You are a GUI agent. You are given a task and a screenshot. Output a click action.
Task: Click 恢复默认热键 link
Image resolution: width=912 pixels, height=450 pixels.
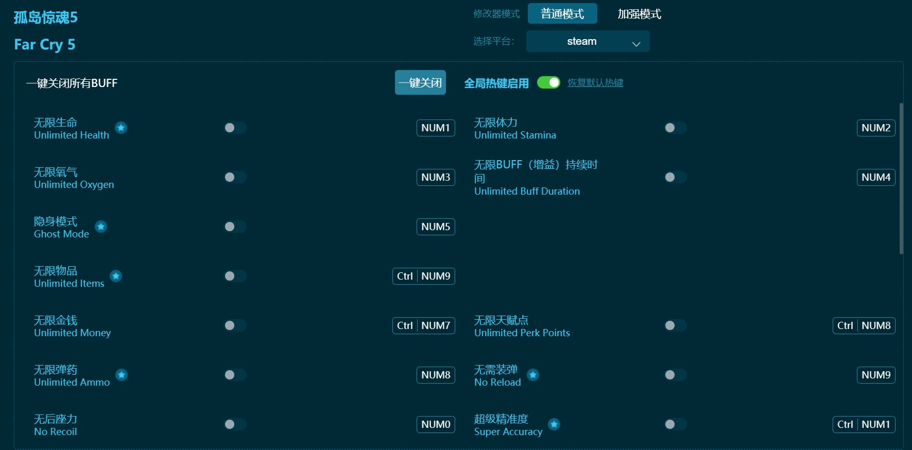(x=595, y=82)
